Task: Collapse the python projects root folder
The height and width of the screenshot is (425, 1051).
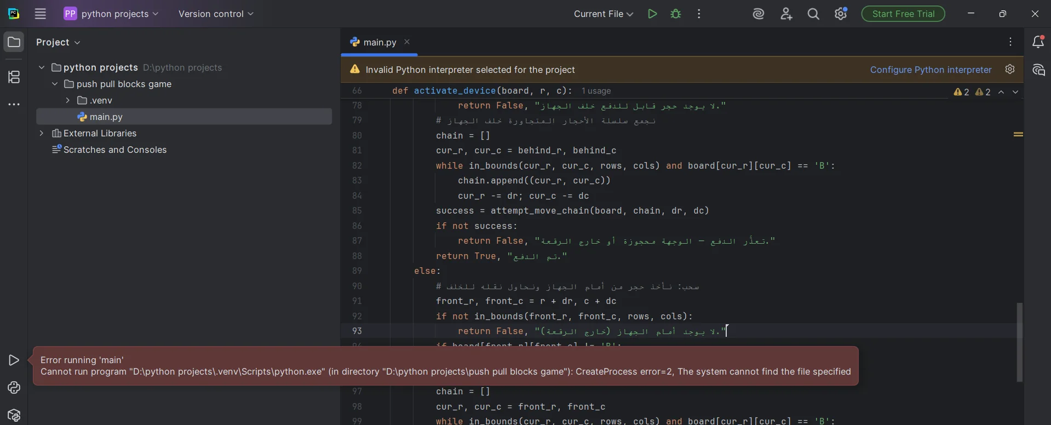Action: 42,67
